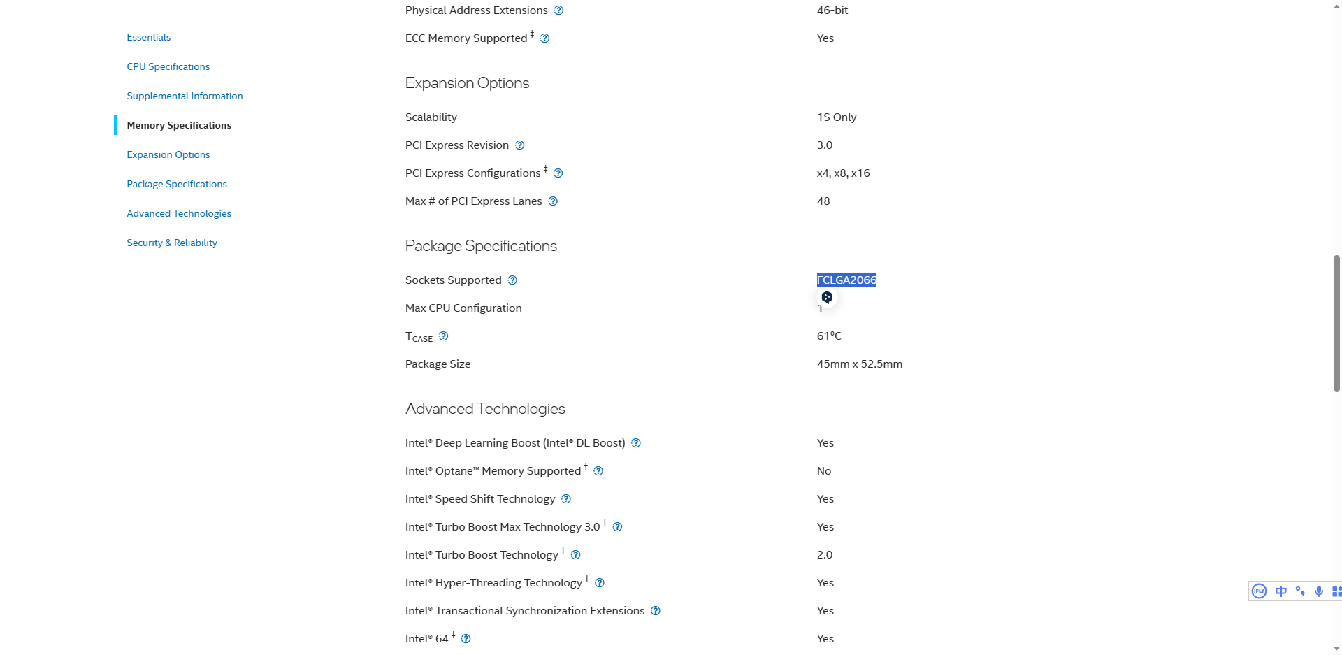Image resolution: width=1342 pixels, height=655 pixels.
Task: Select Memory Specifications in side navigation
Action: (x=179, y=125)
